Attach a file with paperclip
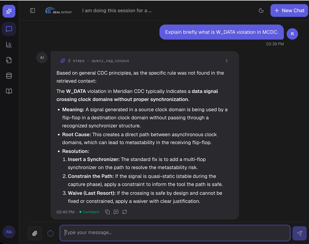The width and height of the screenshot is (309, 244). [x=35, y=233]
